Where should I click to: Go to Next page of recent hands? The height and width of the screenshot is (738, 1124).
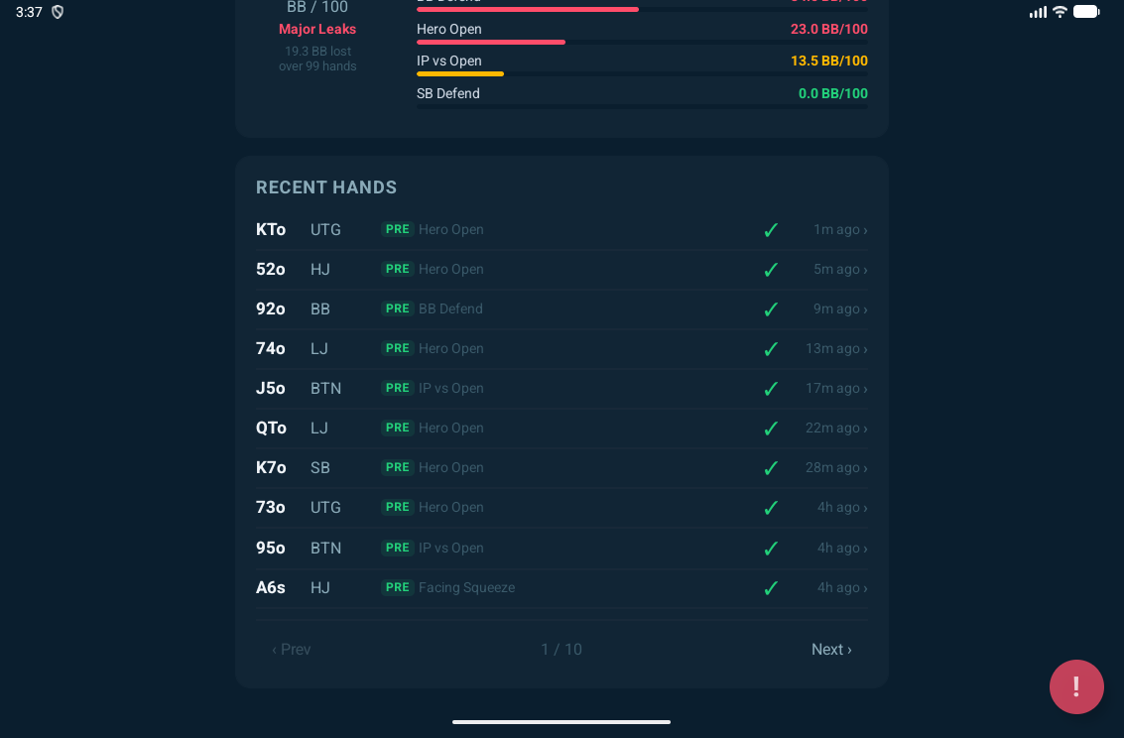[831, 650]
